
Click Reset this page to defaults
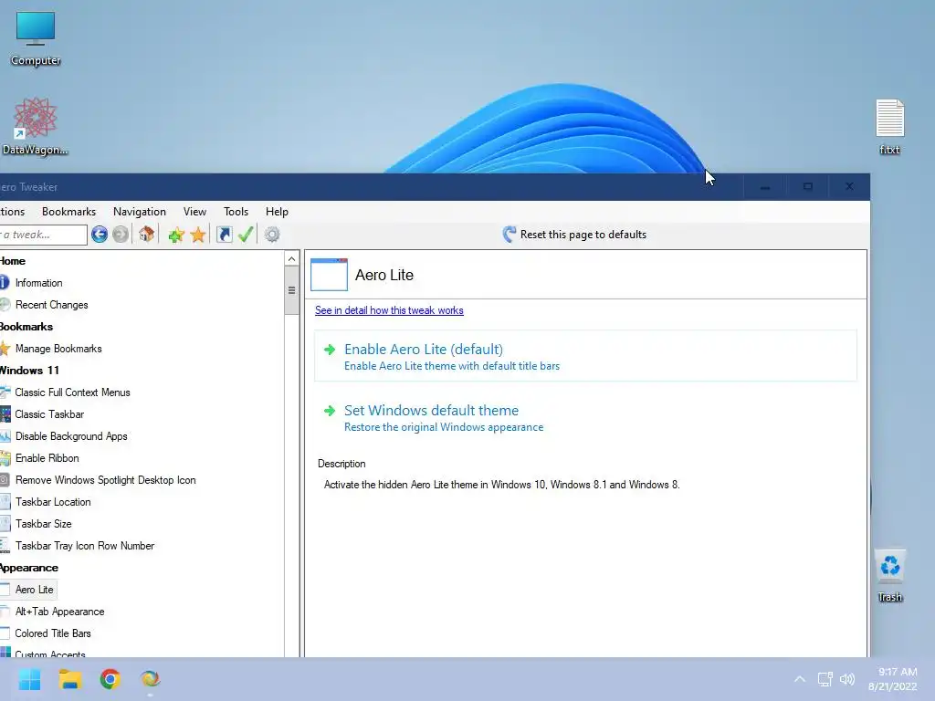tap(575, 235)
